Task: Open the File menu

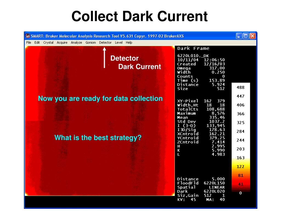Action: click(x=29, y=43)
